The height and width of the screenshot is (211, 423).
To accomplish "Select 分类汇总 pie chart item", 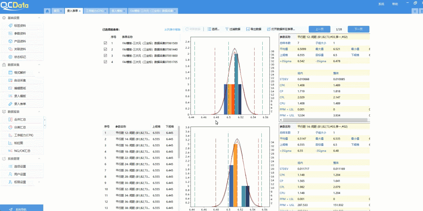I will 20,127.
